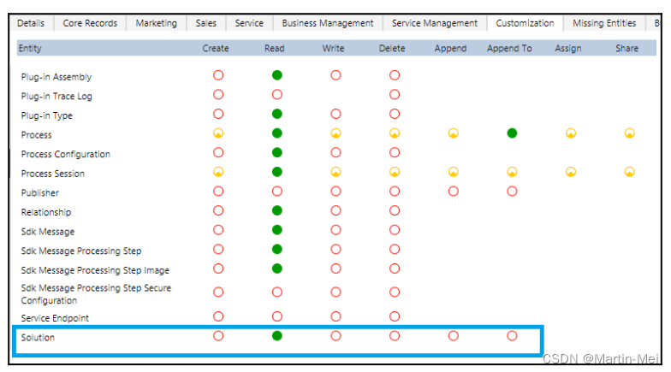Select the Plug-in Trace Log entity name

pos(56,96)
